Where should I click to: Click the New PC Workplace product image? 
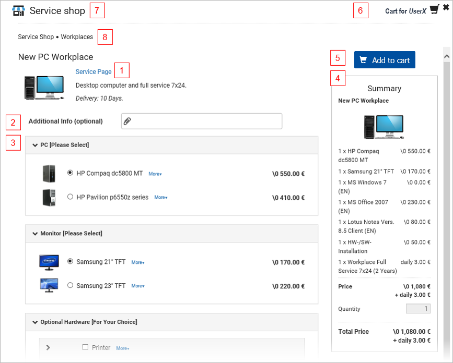[44, 87]
